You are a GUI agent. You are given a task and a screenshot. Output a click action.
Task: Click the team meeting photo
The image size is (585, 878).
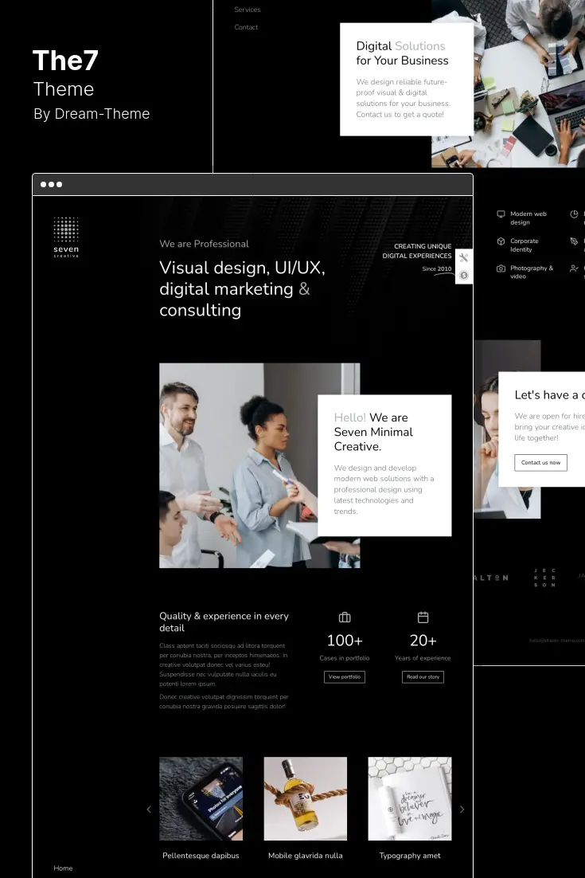pyautogui.click(x=259, y=465)
